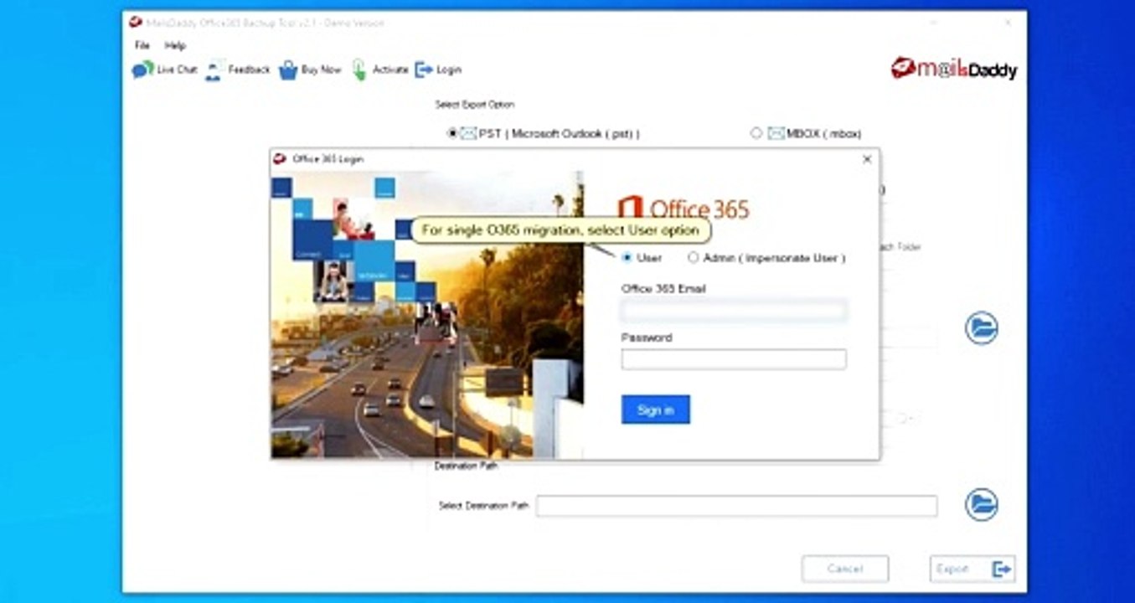Click the Password input field
This screenshot has width=1135, height=603.
pos(734,359)
